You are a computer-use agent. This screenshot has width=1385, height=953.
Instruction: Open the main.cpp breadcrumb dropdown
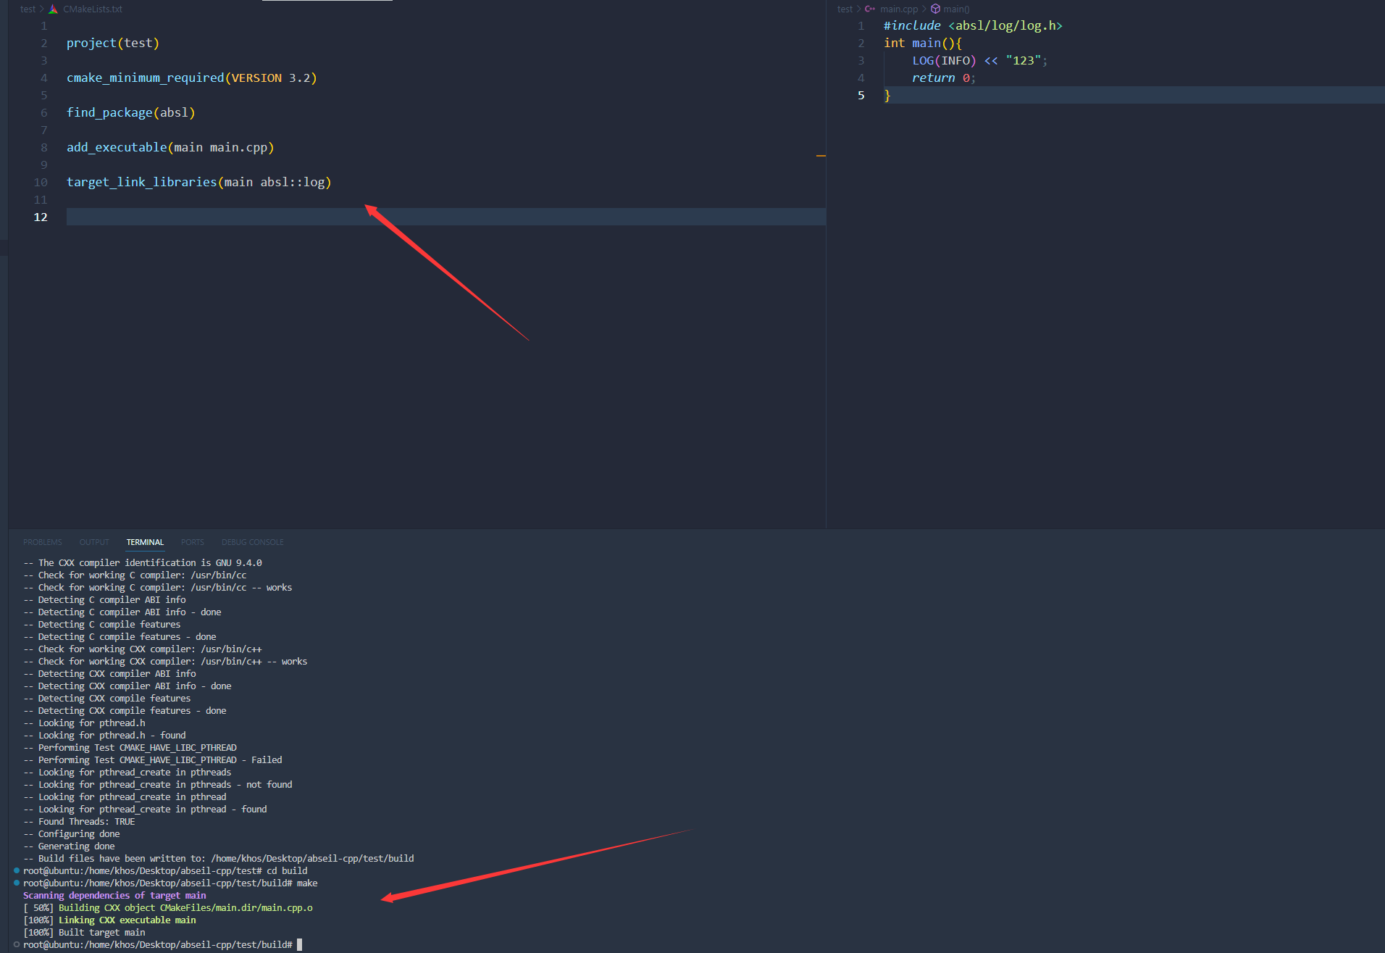[899, 9]
